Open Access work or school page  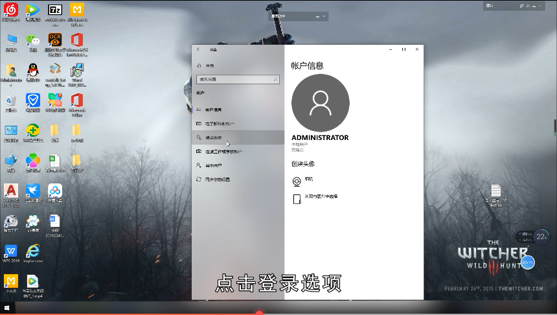point(238,152)
